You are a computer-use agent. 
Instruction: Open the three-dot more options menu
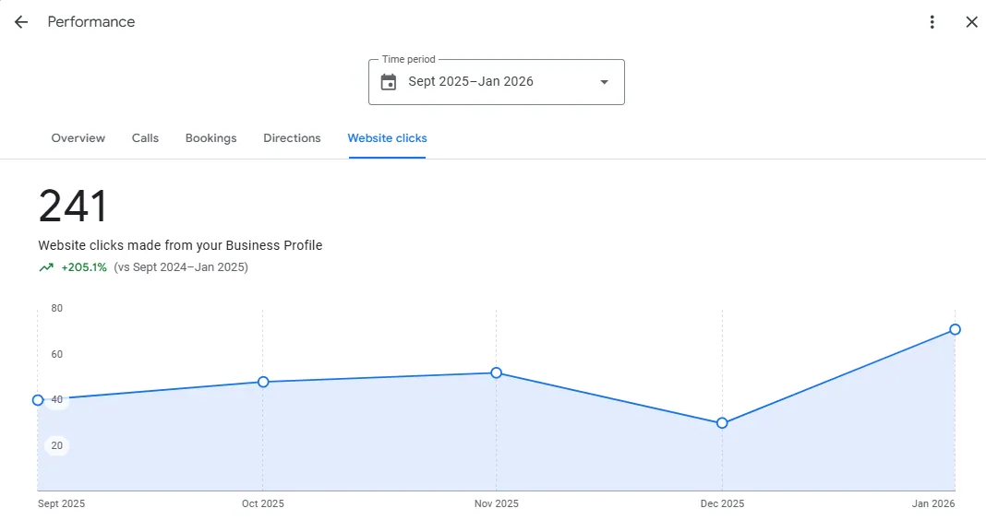tap(932, 22)
